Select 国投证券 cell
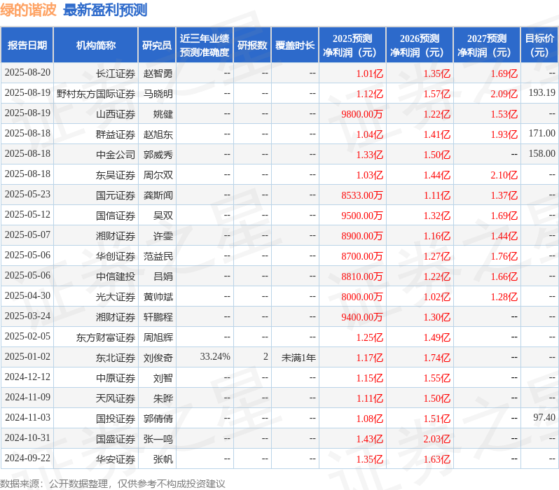This screenshot has height=490, width=559. click(116, 419)
